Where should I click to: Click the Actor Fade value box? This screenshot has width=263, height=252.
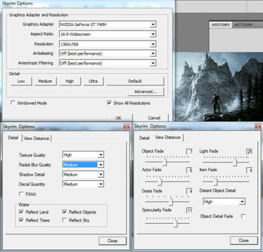(x=189, y=170)
